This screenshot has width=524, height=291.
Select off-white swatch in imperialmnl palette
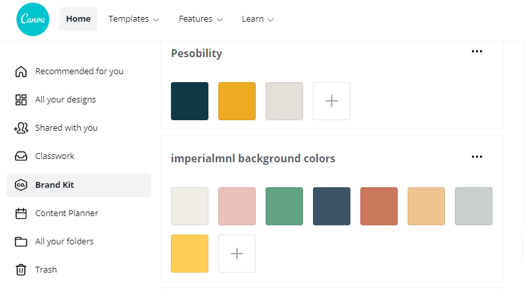pos(190,206)
